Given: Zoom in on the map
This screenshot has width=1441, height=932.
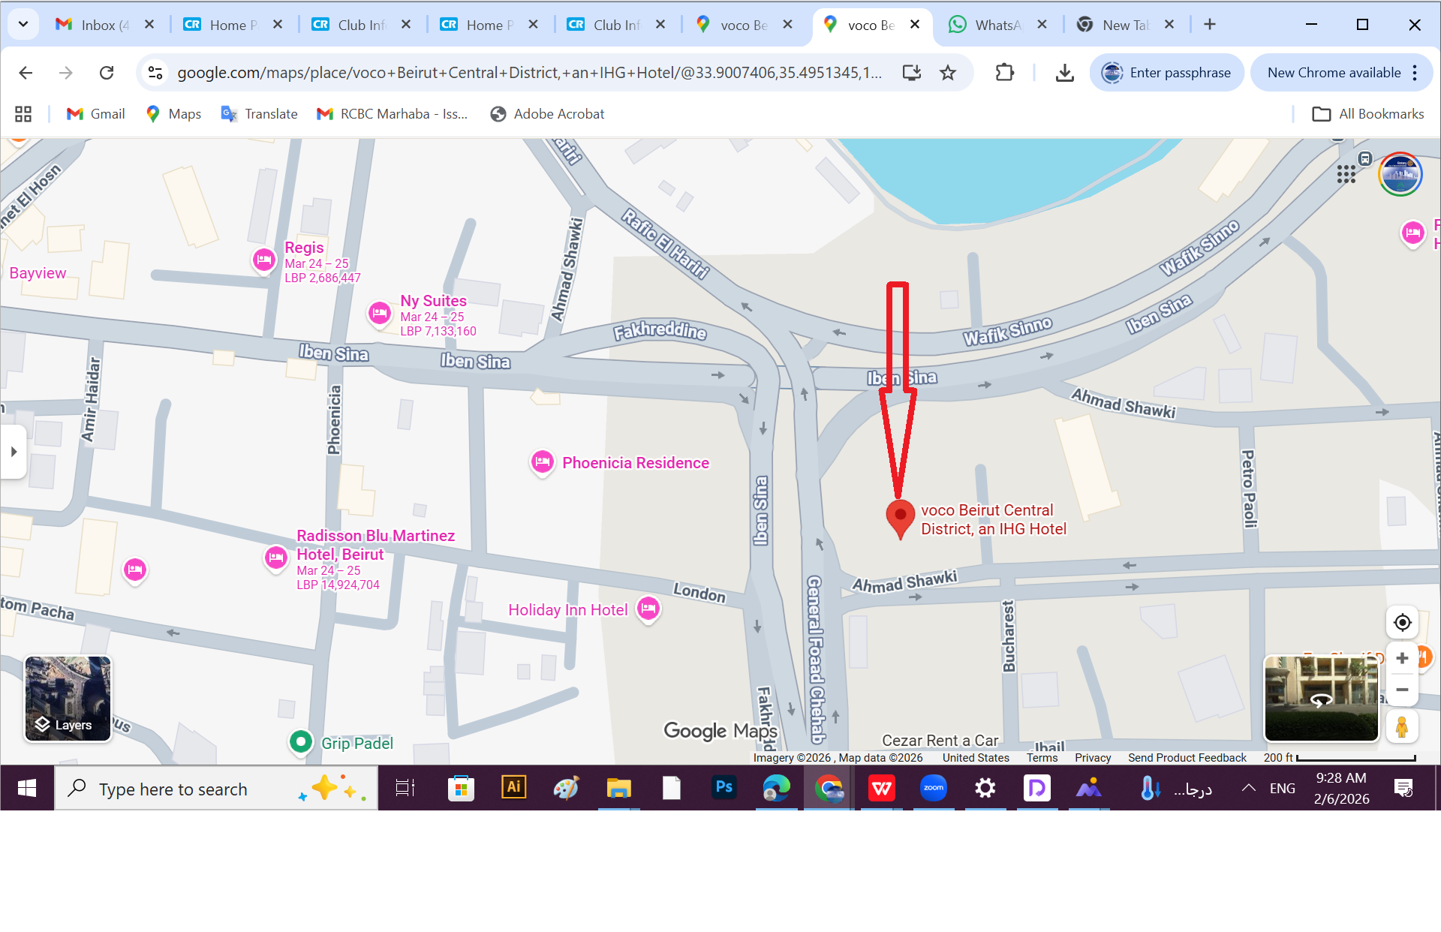Looking at the screenshot, I should pyautogui.click(x=1402, y=658).
